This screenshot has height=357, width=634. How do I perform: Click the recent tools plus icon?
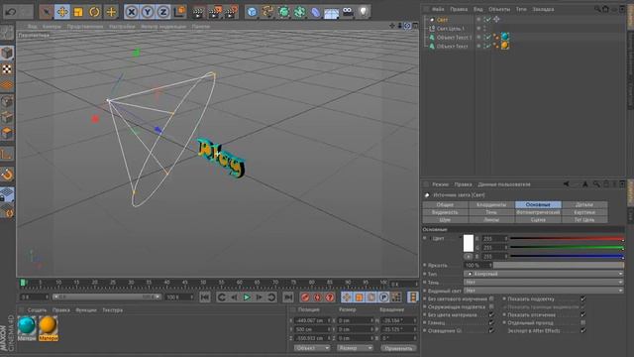coord(111,12)
